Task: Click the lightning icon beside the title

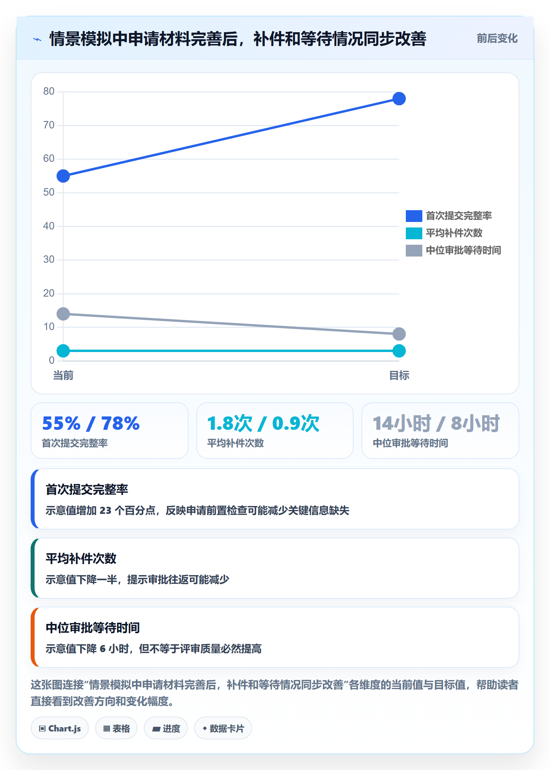Action: coord(37,39)
